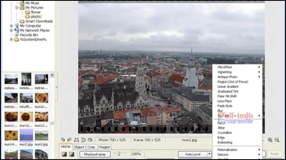
Task: Choose Jitter from the menu
Action: pyautogui.click(x=238, y=128)
